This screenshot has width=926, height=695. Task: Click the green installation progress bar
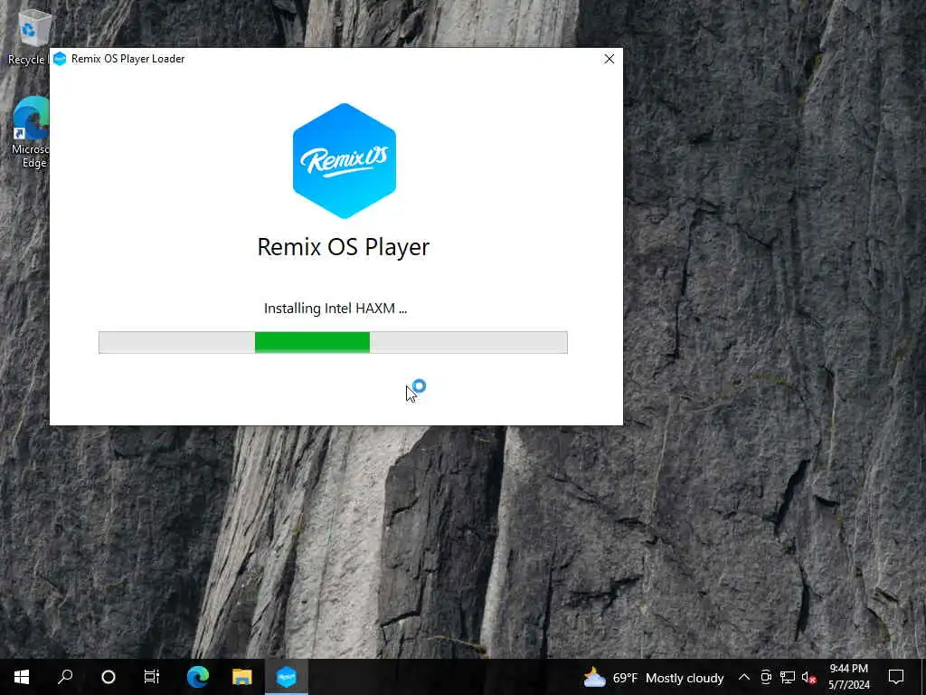click(333, 342)
